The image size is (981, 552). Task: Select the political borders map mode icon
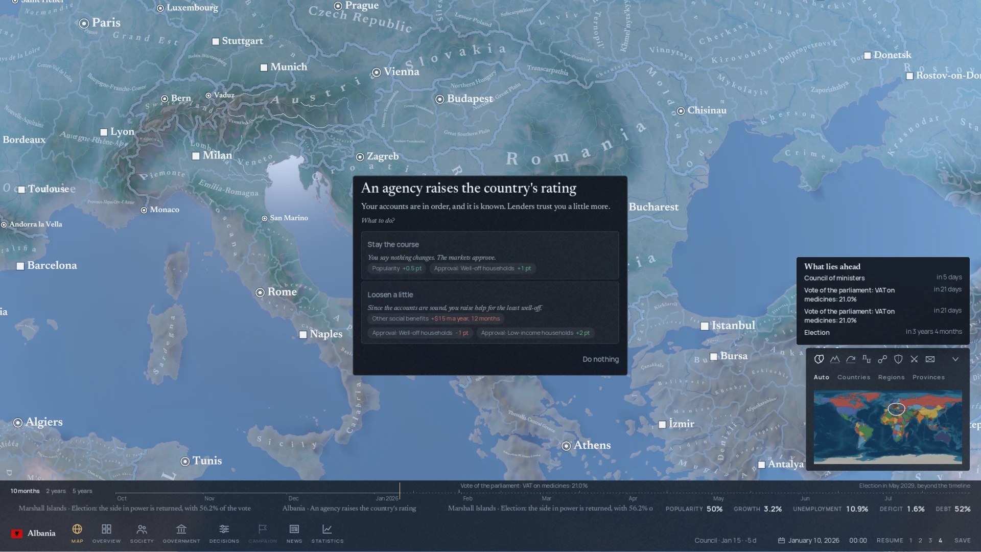(819, 359)
